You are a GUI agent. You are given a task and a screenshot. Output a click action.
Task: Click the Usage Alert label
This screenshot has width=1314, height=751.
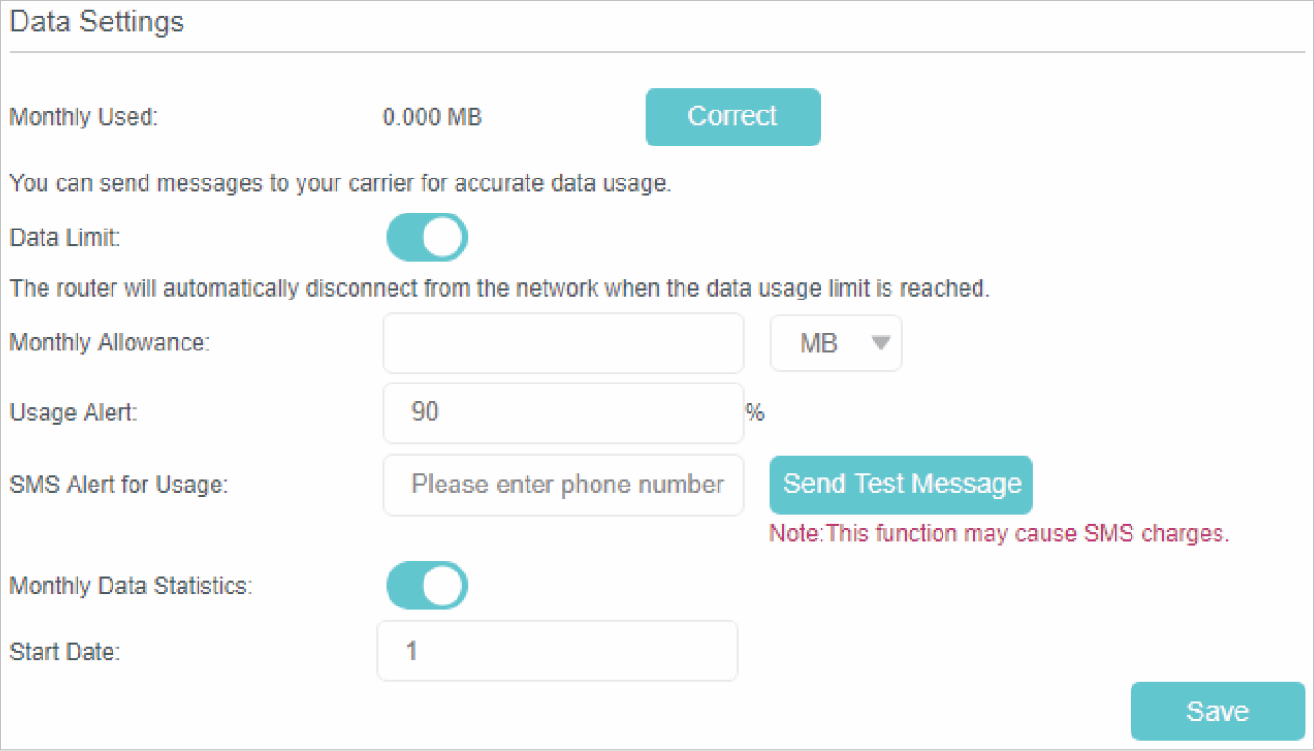click(74, 413)
